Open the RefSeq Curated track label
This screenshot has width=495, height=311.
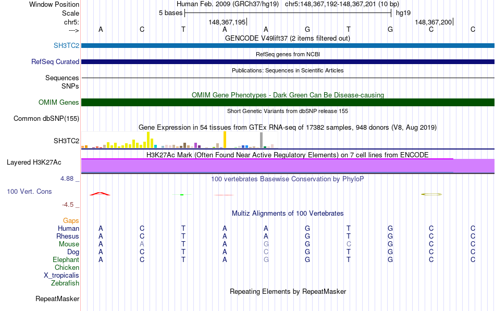55,61
